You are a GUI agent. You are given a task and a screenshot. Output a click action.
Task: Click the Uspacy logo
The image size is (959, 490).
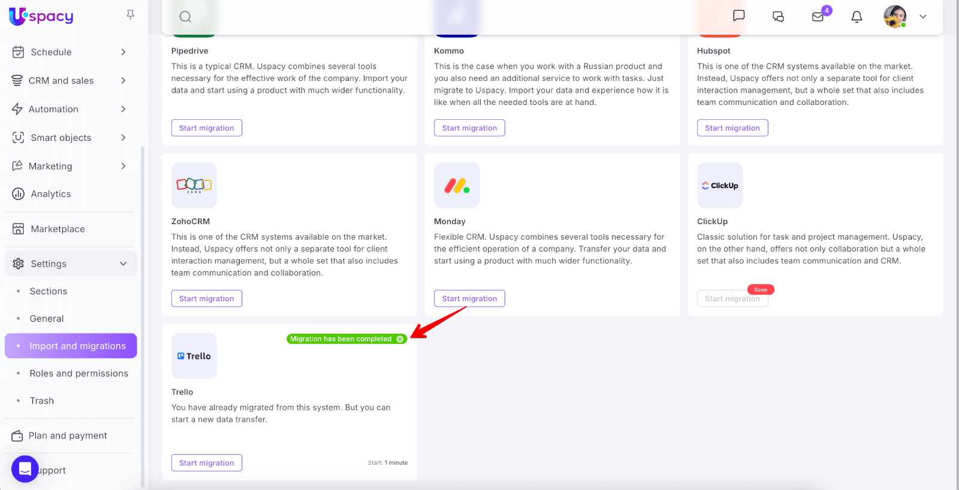point(41,16)
